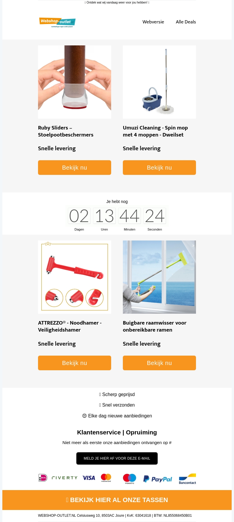Click the PayPal logo
Image resolution: width=234 pixels, height=522 pixels.
pyautogui.click(x=158, y=479)
